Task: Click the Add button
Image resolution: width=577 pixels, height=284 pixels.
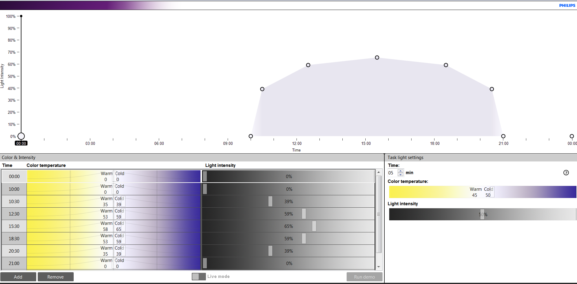Action: 18,277
